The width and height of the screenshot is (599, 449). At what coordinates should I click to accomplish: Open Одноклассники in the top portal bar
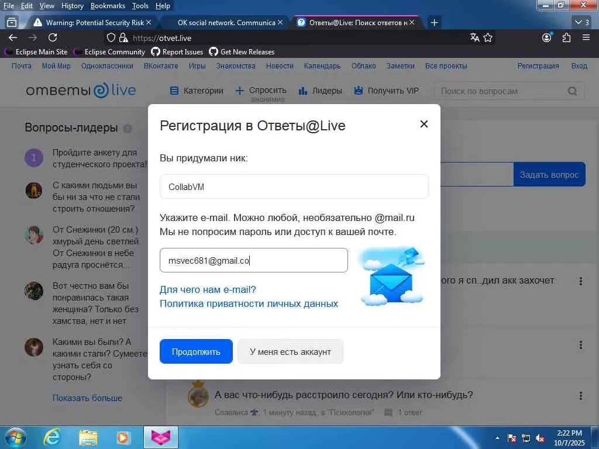pyautogui.click(x=107, y=65)
